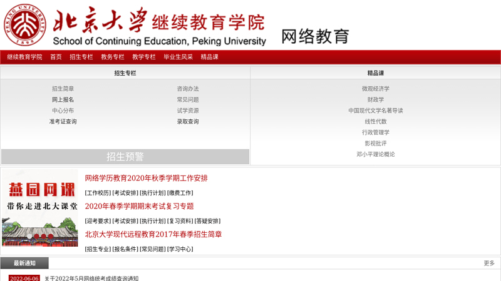The width and height of the screenshot is (501, 281).
Task: Click the [答疑安排] link
Action: click(x=208, y=221)
